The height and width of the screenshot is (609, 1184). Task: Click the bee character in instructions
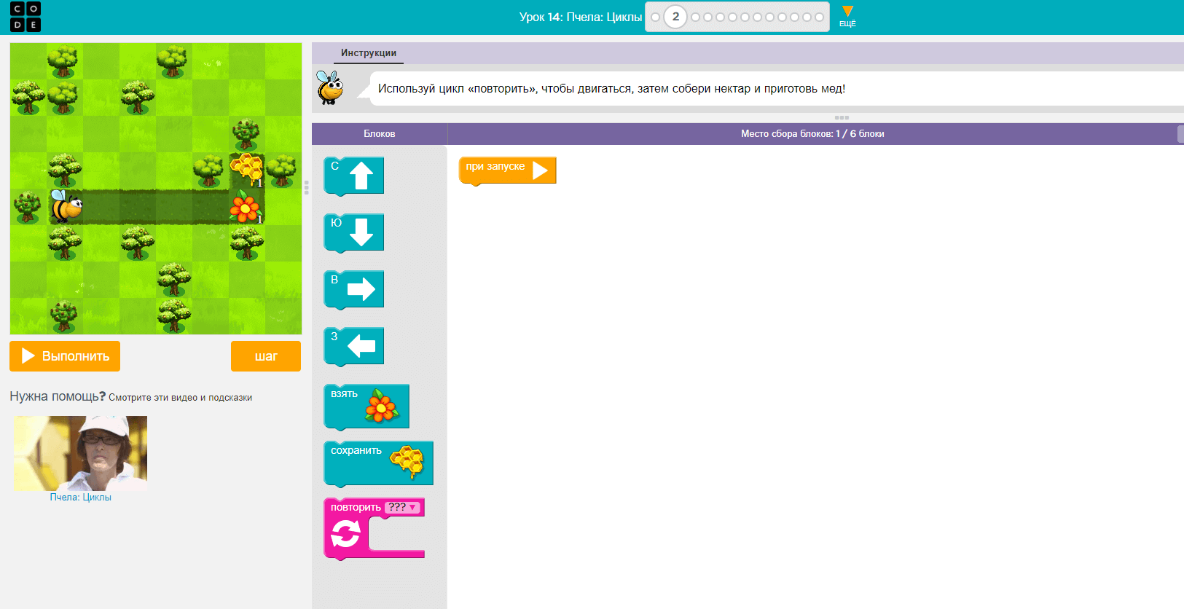coord(330,88)
